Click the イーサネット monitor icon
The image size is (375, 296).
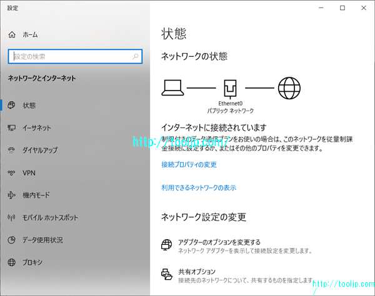[11, 128]
